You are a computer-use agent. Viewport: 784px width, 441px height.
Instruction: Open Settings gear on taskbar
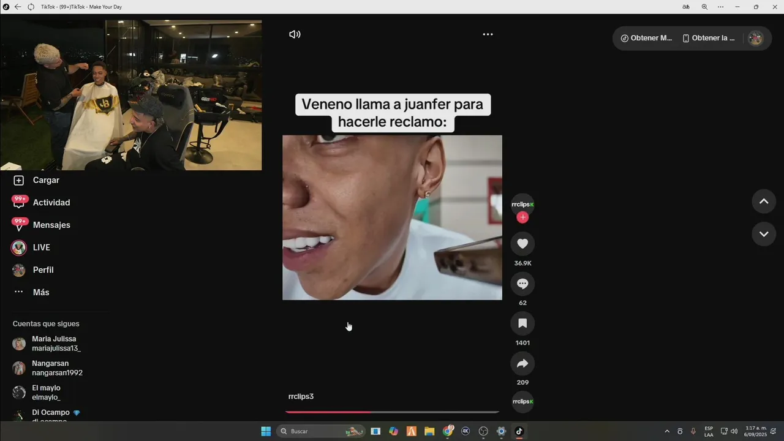501,431
